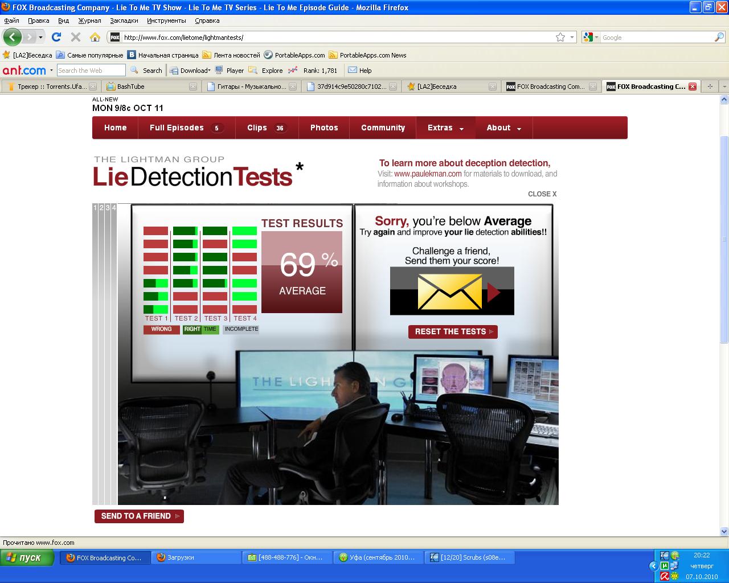Click Explore in the ant toolbar

[x=267, y=70]
